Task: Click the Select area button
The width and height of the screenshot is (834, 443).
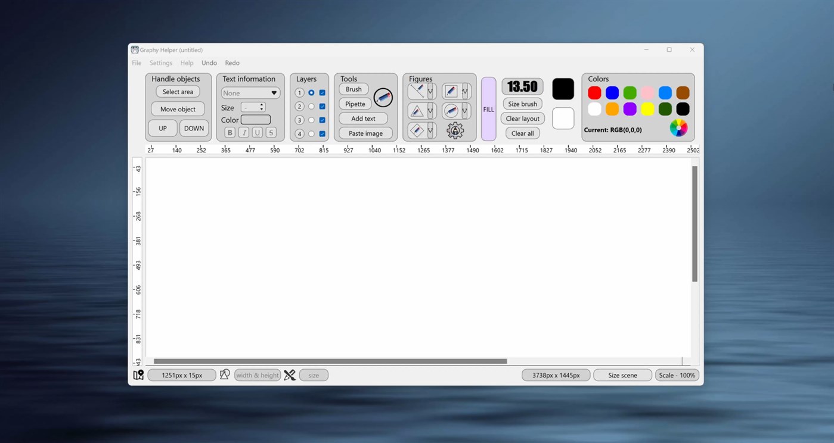Action: point(177,91)
